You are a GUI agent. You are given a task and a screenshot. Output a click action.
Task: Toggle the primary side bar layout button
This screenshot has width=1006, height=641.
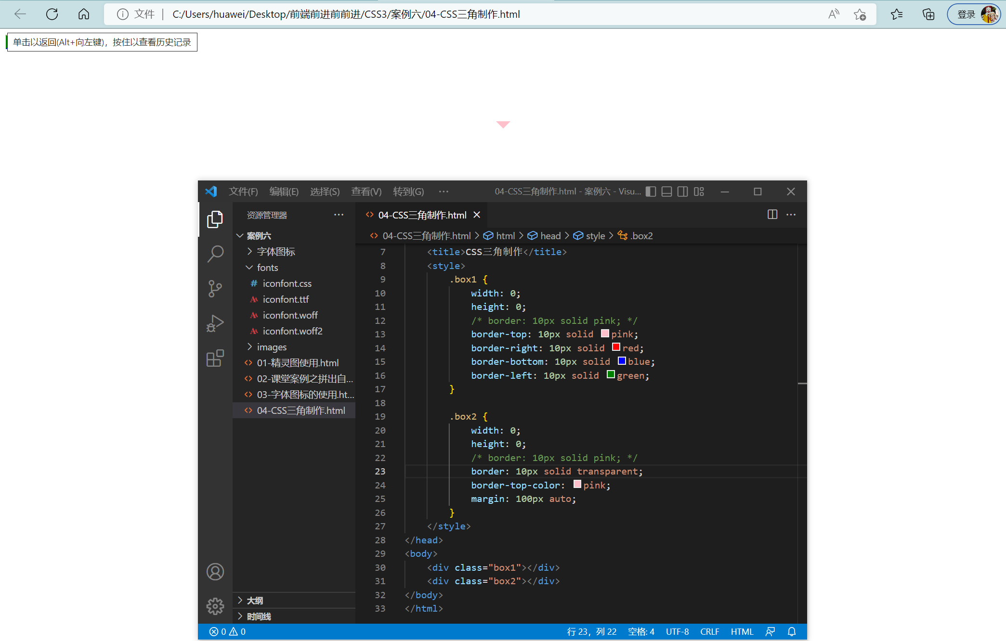pos(651,192)
